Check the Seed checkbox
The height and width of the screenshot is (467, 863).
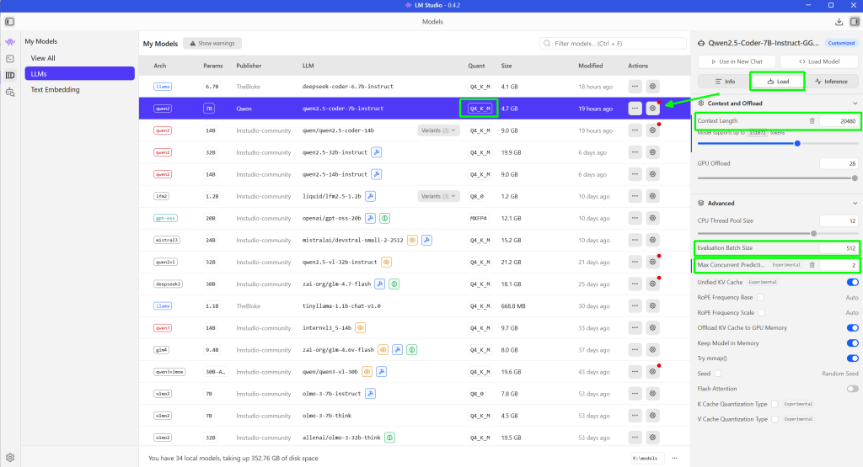(718, 373)
